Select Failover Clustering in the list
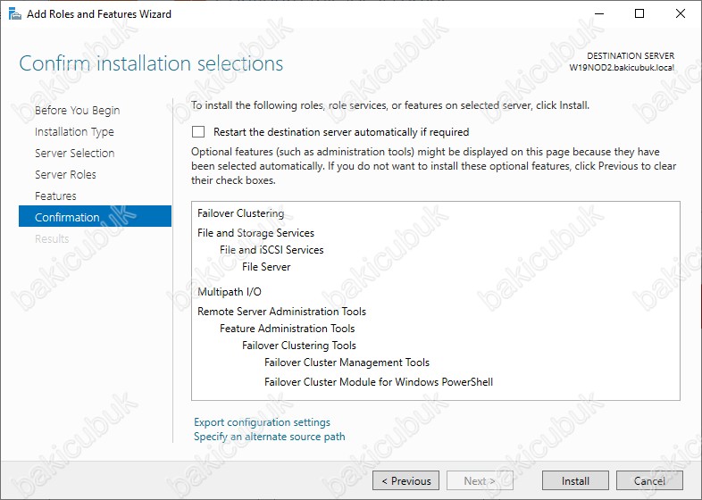The height and width of the screenshot is (500, 702). click(x=241, y=213)
